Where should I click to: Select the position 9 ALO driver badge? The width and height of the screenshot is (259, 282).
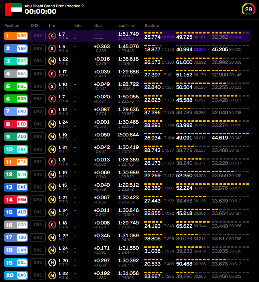pos(16,137)
